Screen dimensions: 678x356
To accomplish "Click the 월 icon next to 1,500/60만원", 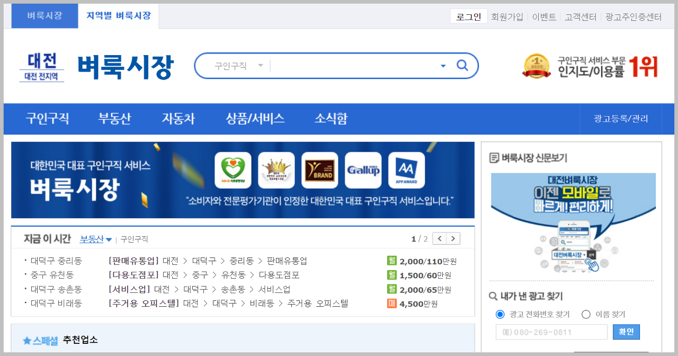I will (392, 274).
